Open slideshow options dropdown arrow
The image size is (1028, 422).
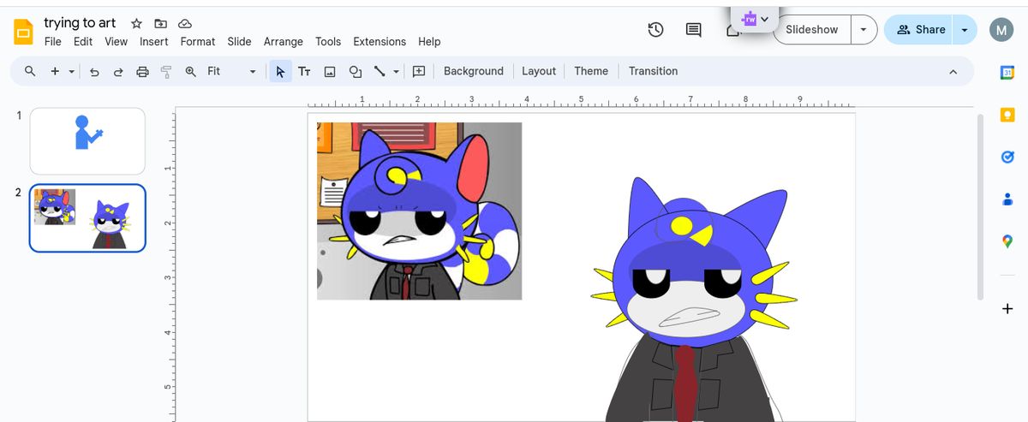pos(863,30)
